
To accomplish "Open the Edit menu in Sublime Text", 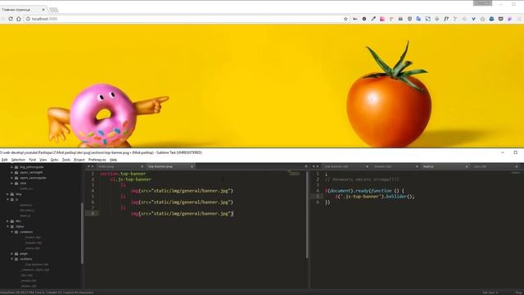I will tap(4, 160).
